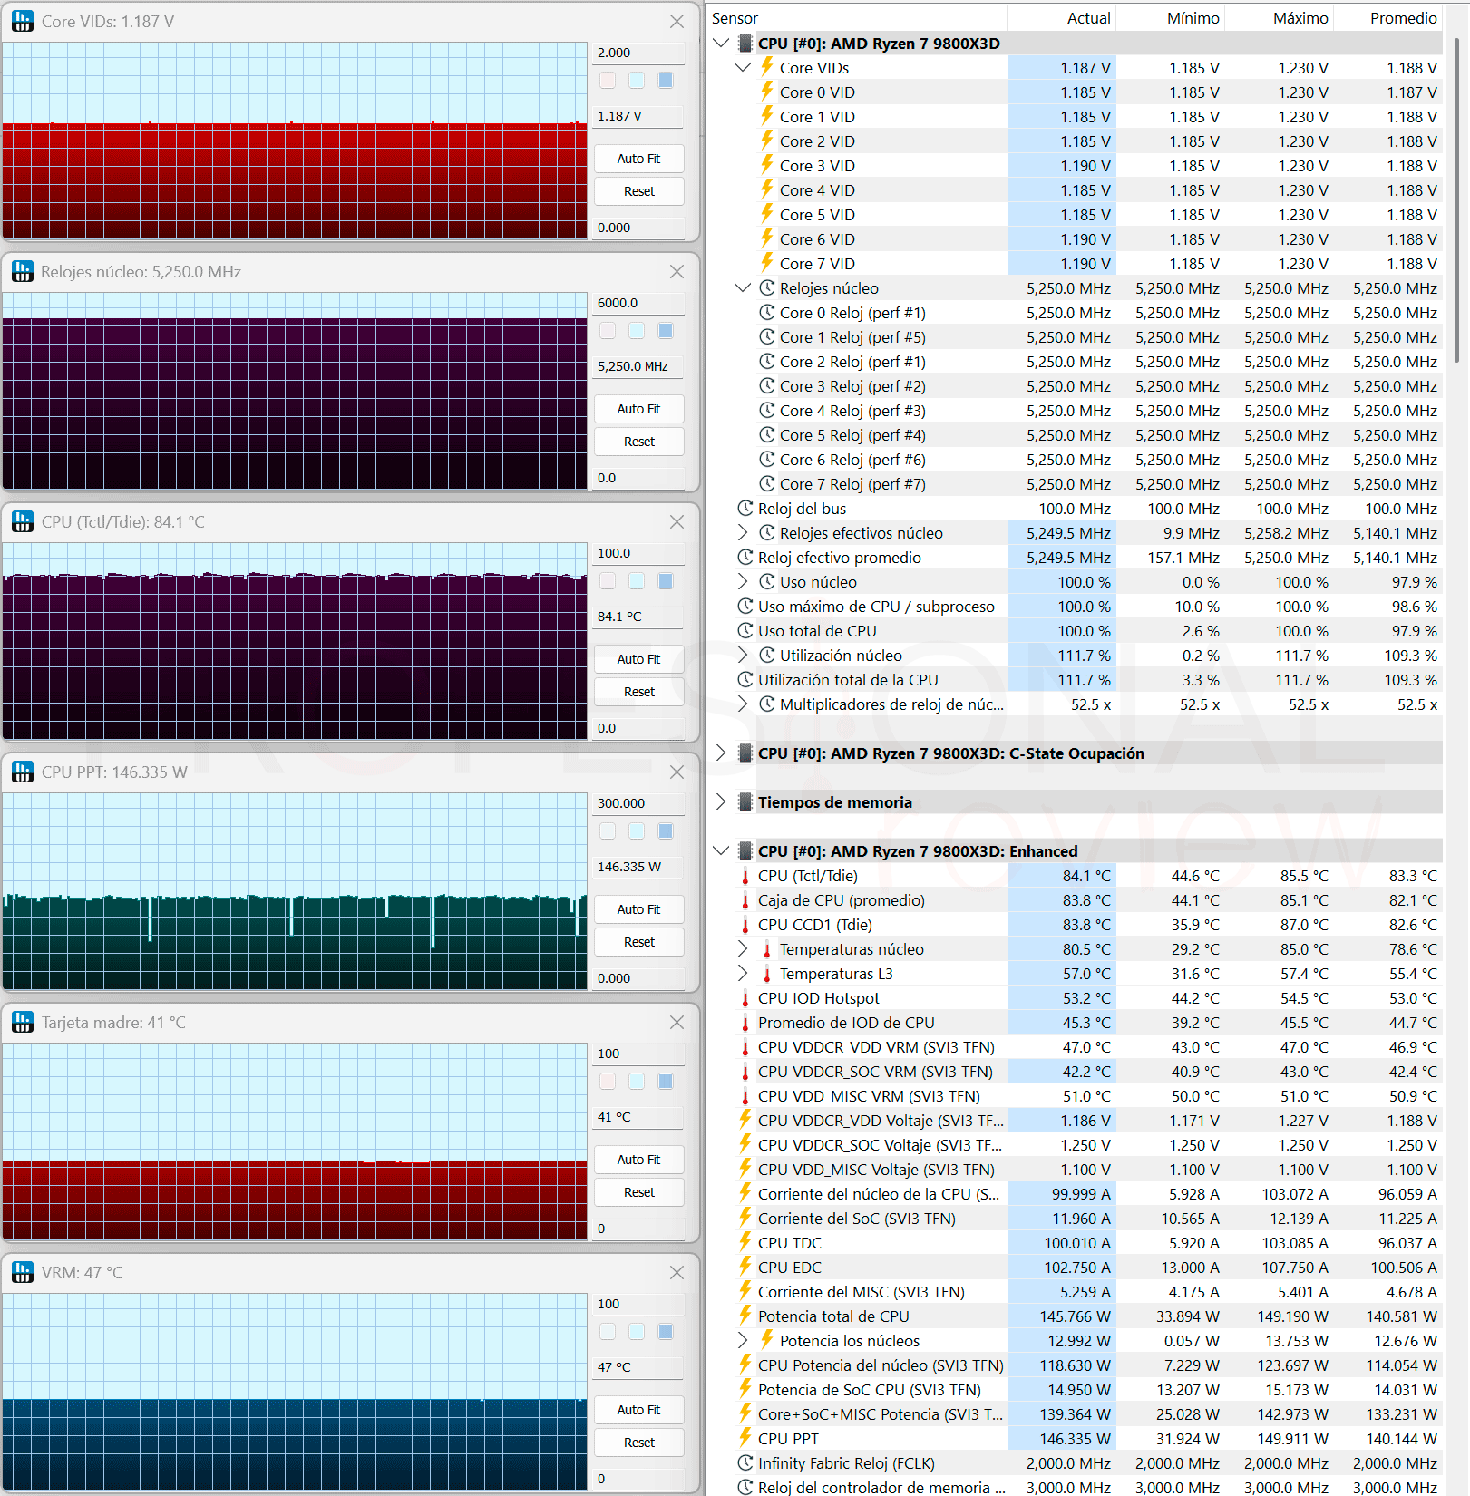This screenshot has width=1470, height=1496.
Task: Click the lightning icon of the CPU EDC row
Action: click(745, 1267)
